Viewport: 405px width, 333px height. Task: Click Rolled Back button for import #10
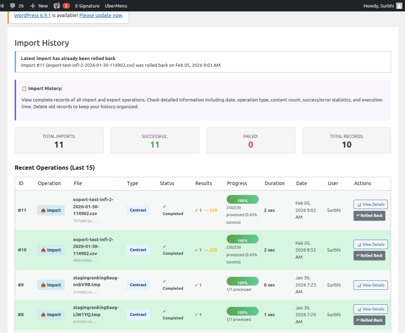(x=369, y=255)
